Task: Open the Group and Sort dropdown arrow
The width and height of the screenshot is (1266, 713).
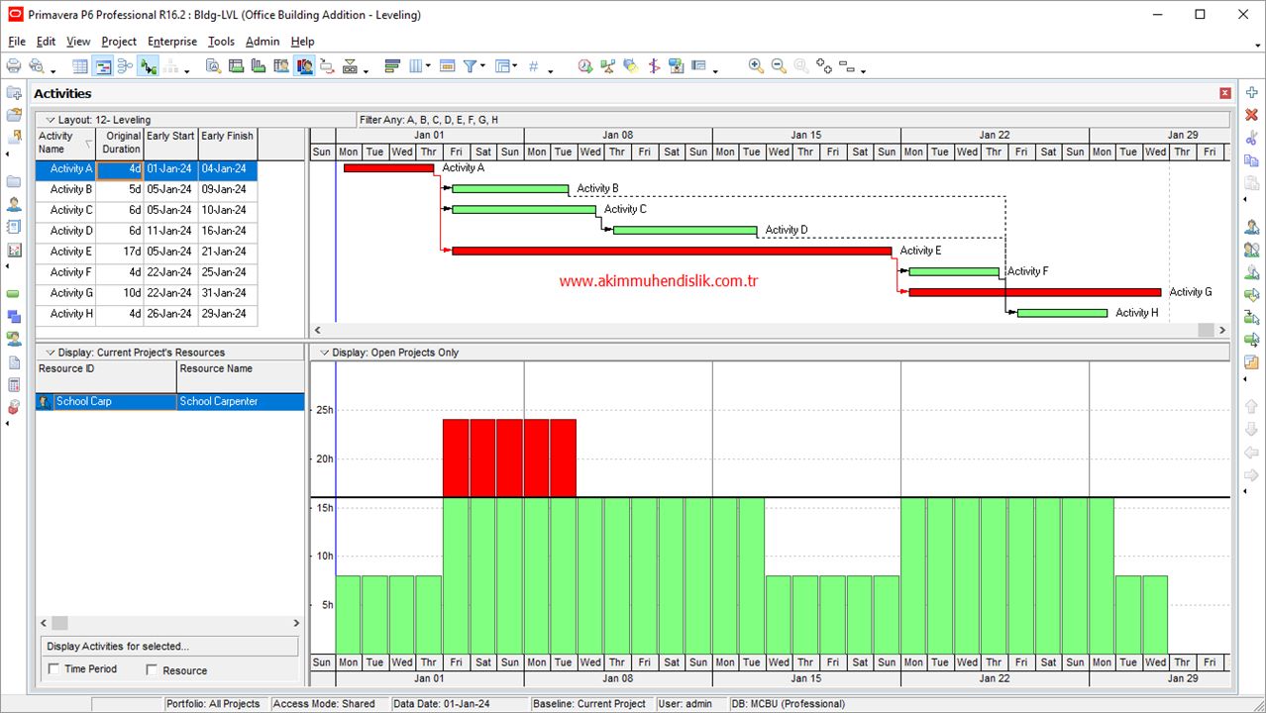Action: click(x=516, y=67)
